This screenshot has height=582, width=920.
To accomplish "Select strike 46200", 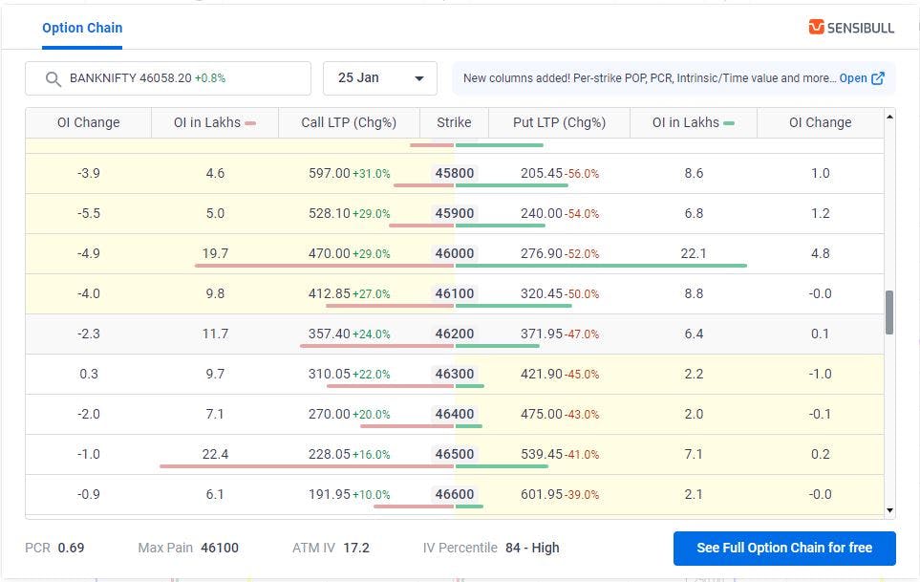I will click(x=455, y=334).
